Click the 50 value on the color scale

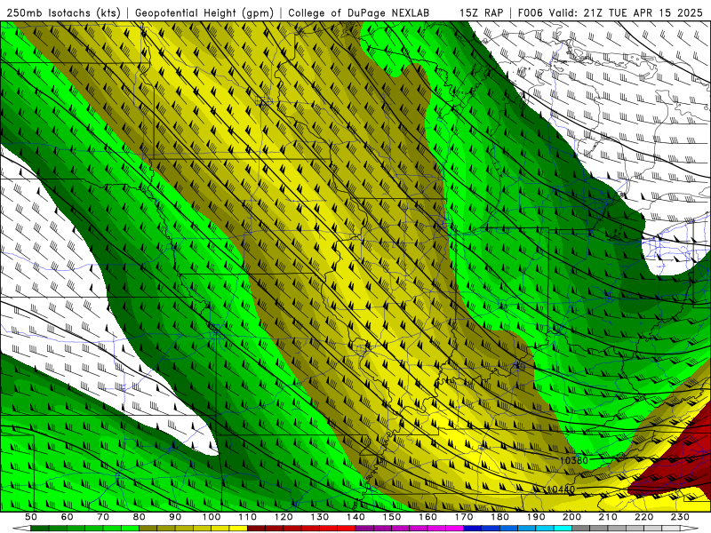pos(31,517)
